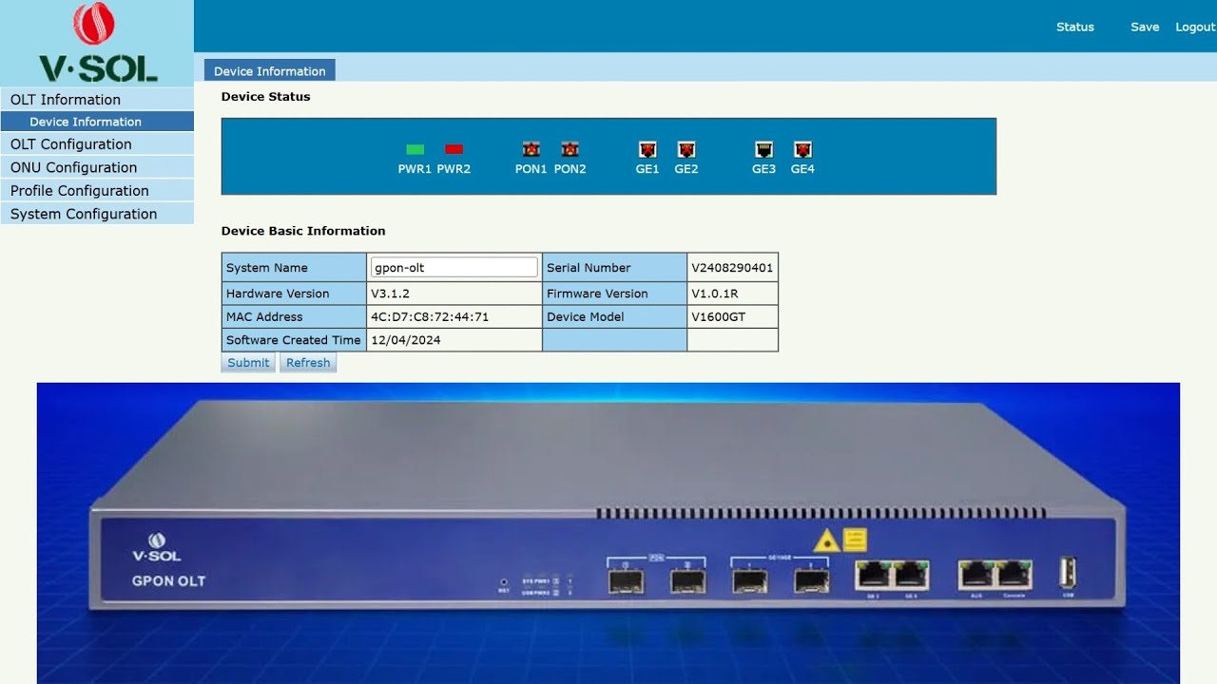Viewport: 1217px width, 684px height.
Task: Click serial number value V2408290401
Action: pyautogui.click(x=732, y=268)
